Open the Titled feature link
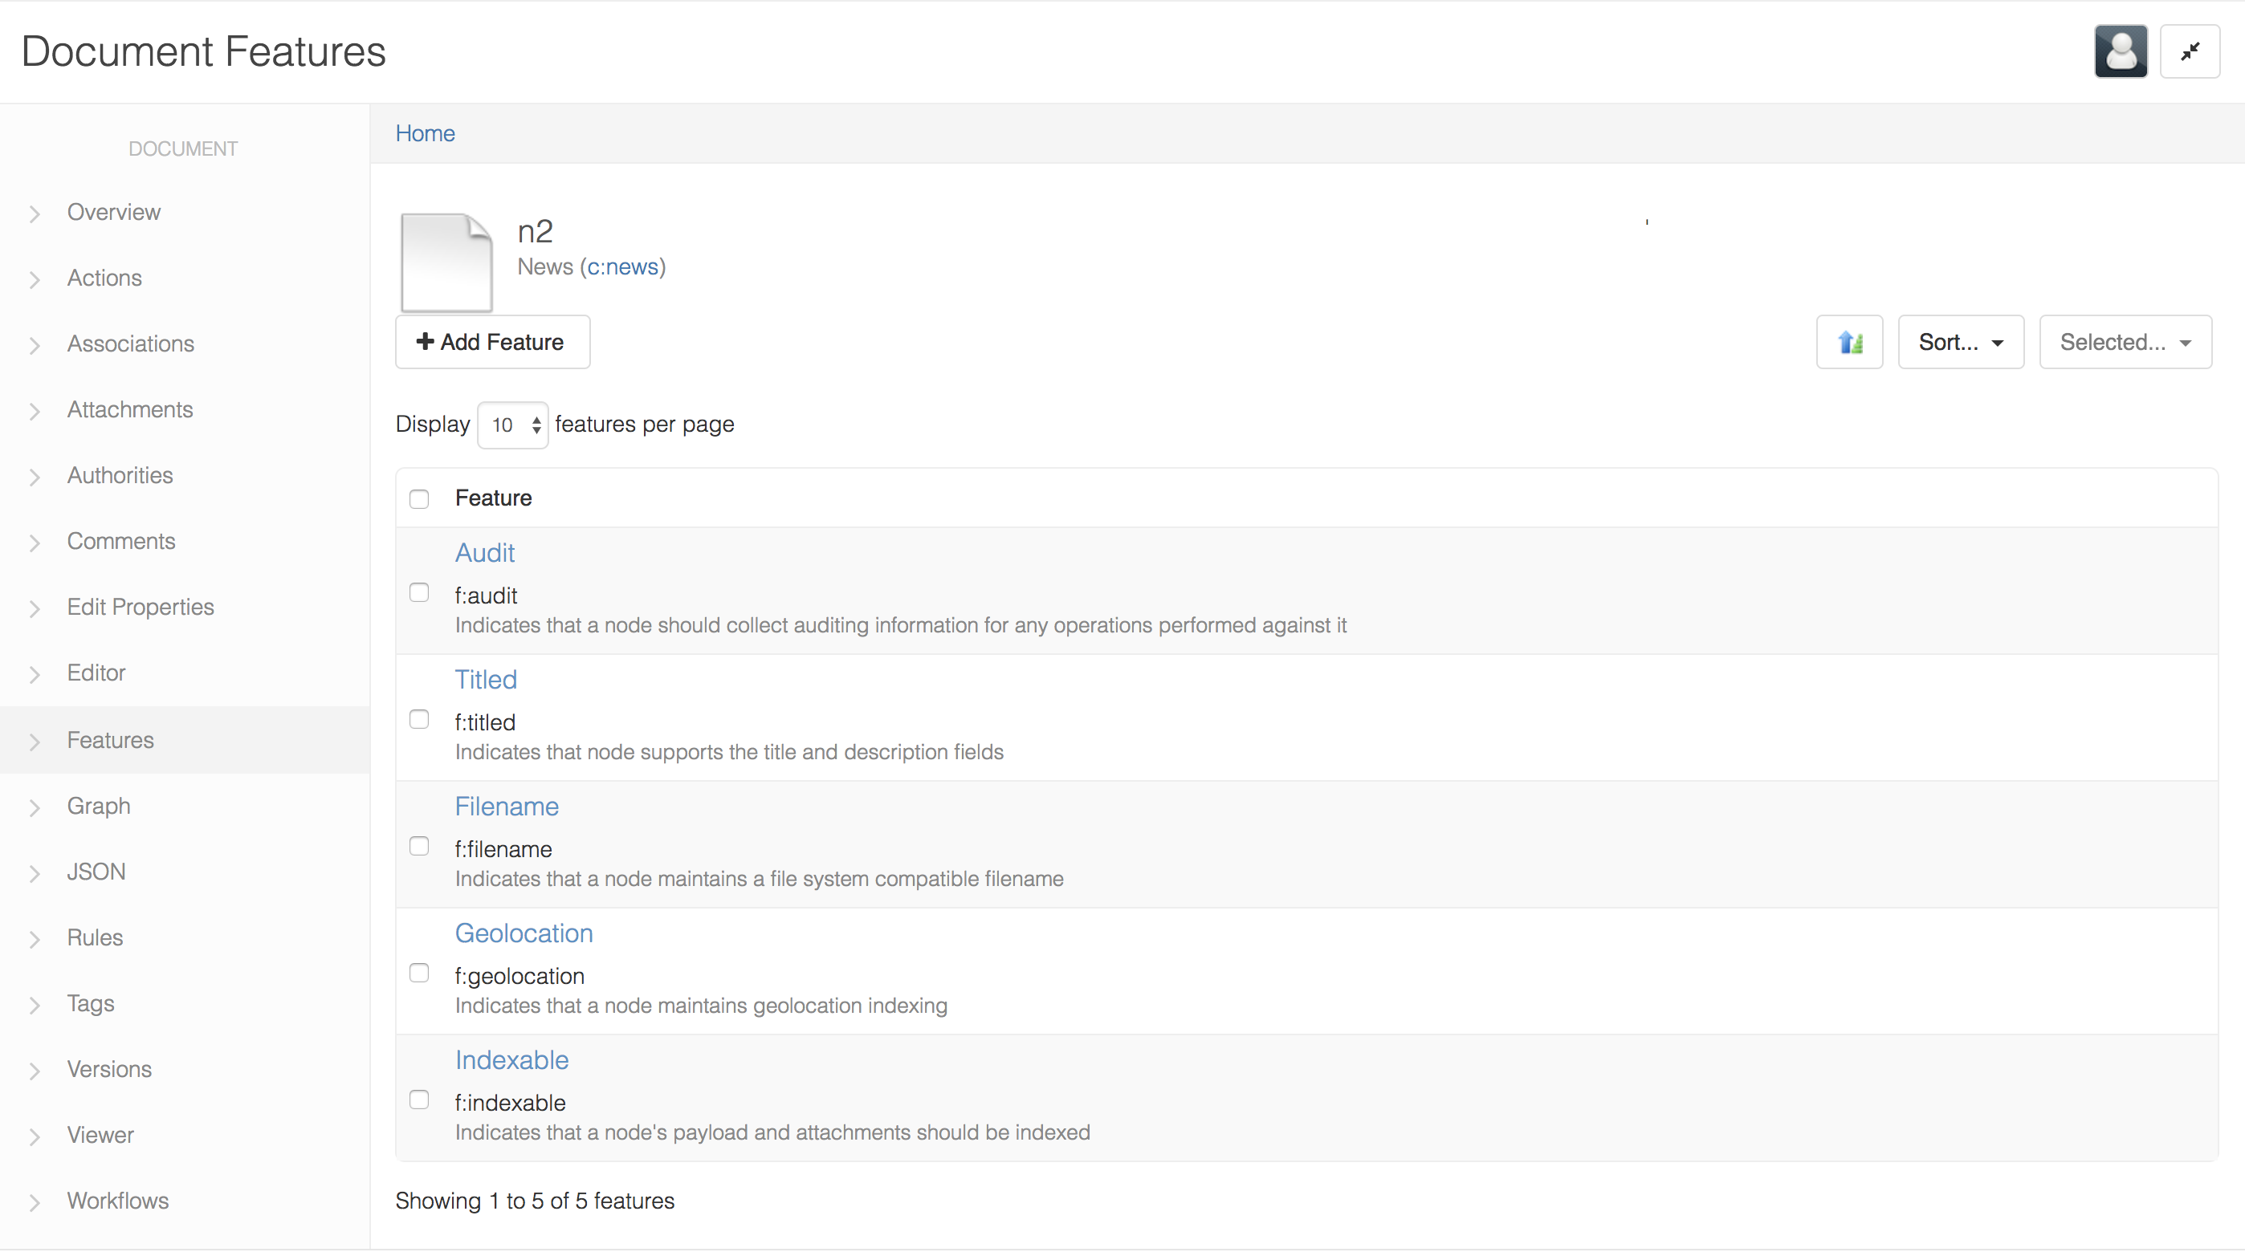This screenshot has height=1252, width=2245. 486,680
